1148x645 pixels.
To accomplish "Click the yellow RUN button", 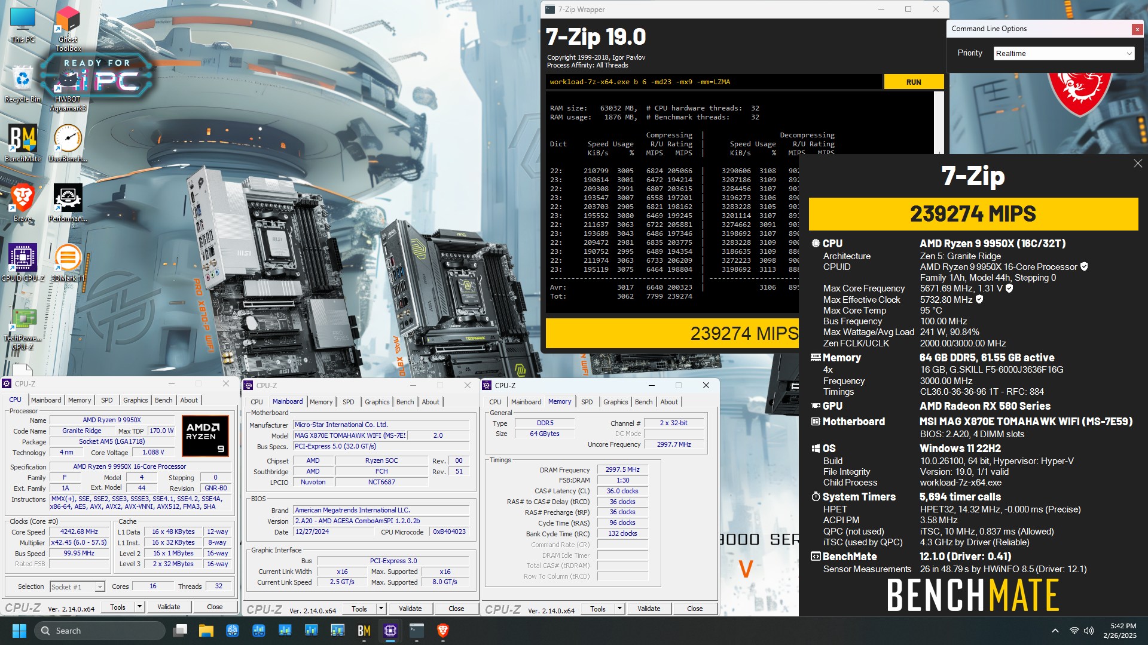I will 913,82.
